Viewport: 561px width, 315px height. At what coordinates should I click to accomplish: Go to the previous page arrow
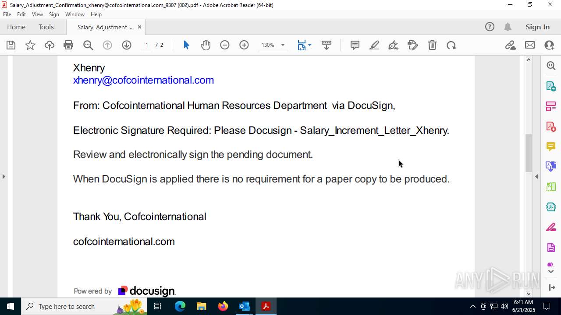[x=107, y=45]
